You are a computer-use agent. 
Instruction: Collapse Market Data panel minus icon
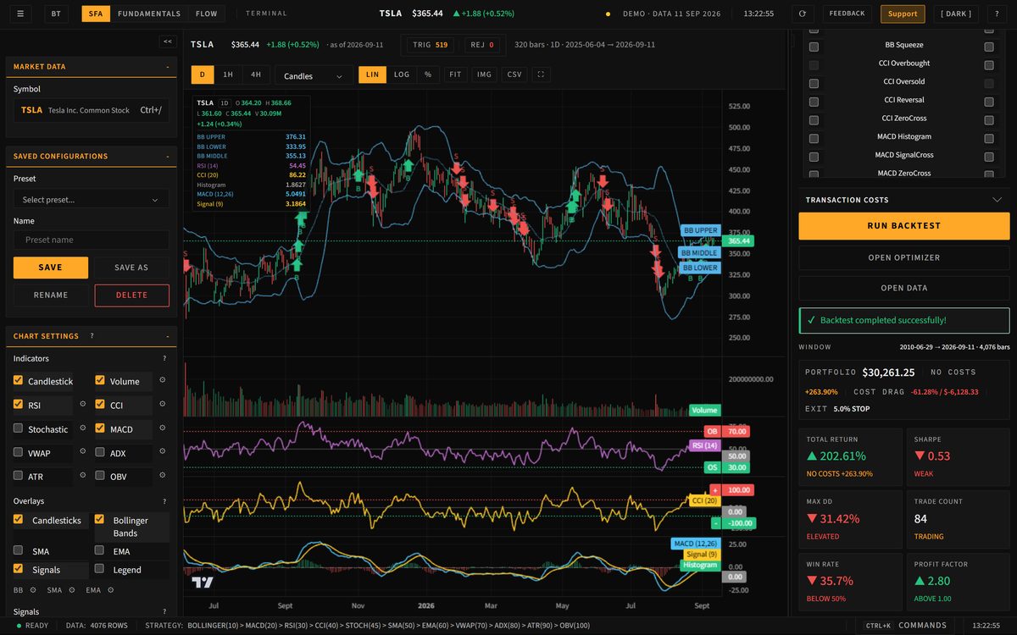[168, 66]
